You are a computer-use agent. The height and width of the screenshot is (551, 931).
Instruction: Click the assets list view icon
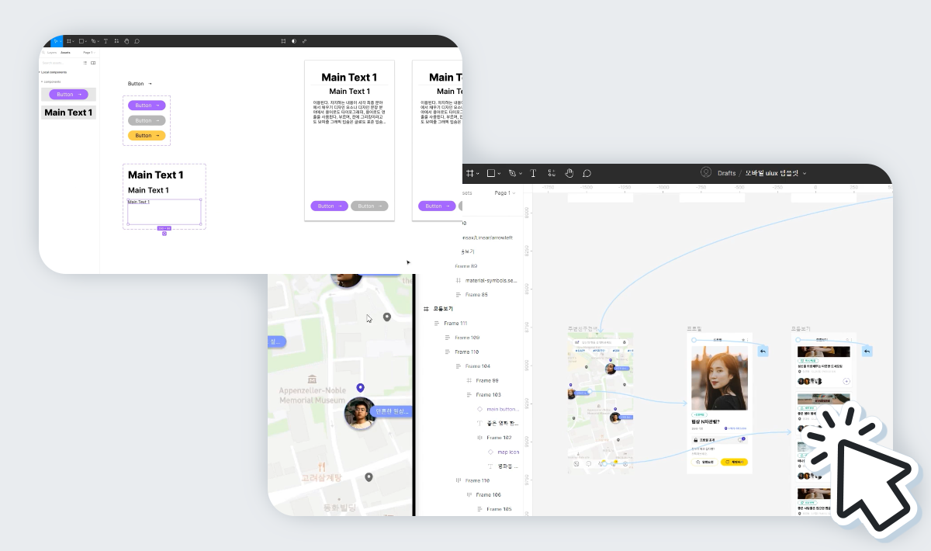(85, 63)
